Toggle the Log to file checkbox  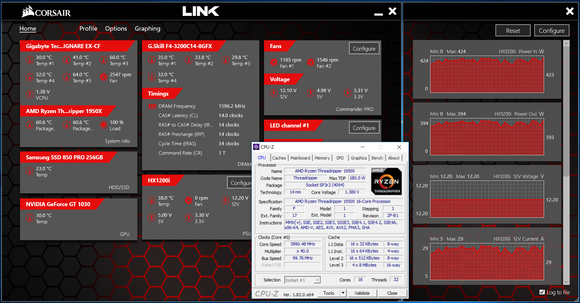point(542,292)
